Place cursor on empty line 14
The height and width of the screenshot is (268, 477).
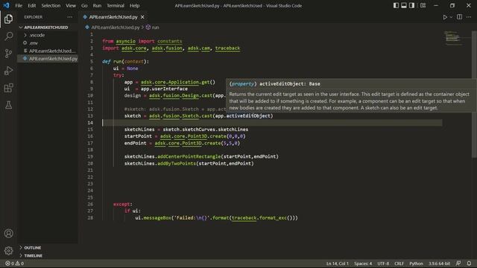(x=272, y=123)
